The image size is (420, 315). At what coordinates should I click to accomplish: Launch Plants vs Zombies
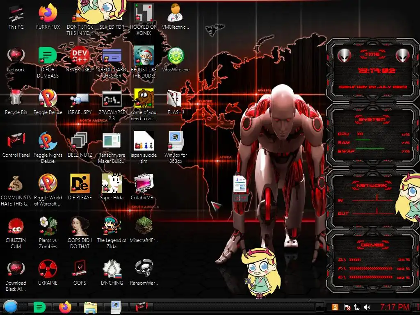click(x=48, y=233)
